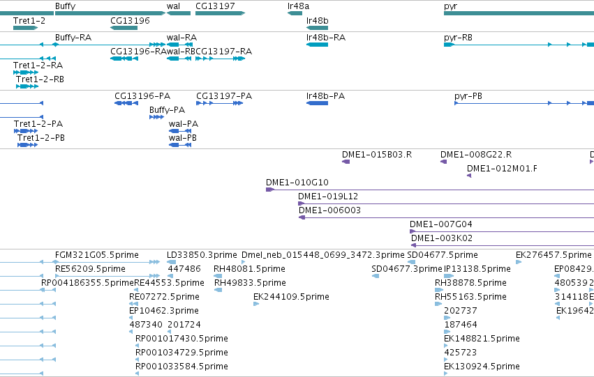Viewport: 594px width, 377px height.
Task: Click the 425723 feature label
Action: [x=460, y=353]
